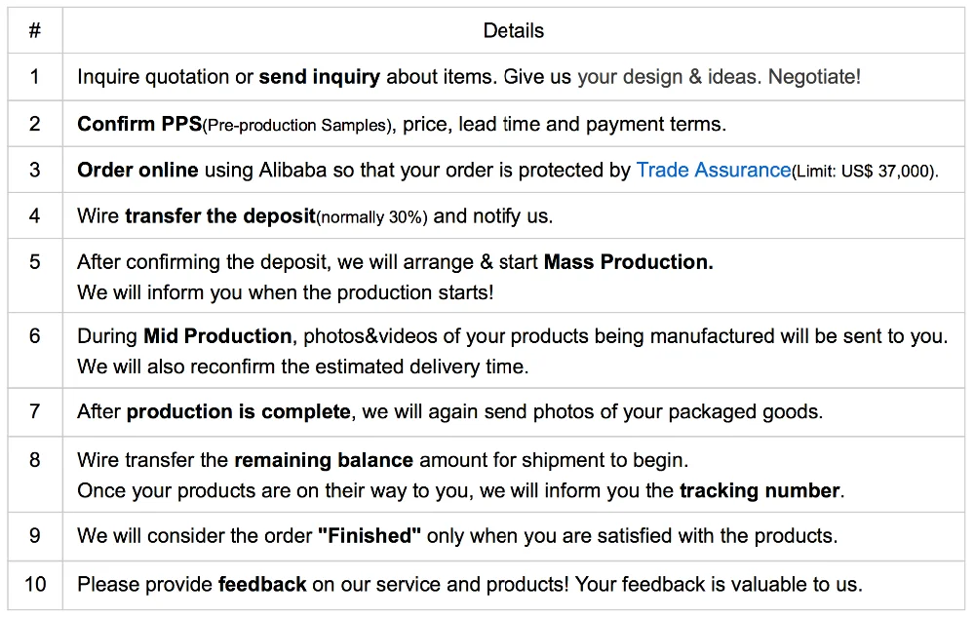Image resolution: width=975 pixels, height=618 pixels.
Task: Click the 'Limit: US$ 37,000' note
Action: [x=866, y=172]
